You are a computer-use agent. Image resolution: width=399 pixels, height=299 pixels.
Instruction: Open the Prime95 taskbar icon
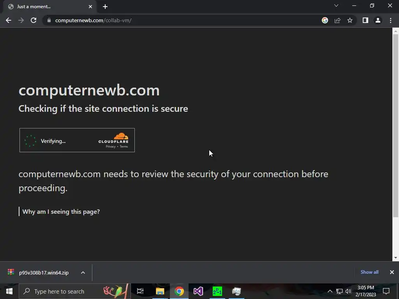click(217, 291)
